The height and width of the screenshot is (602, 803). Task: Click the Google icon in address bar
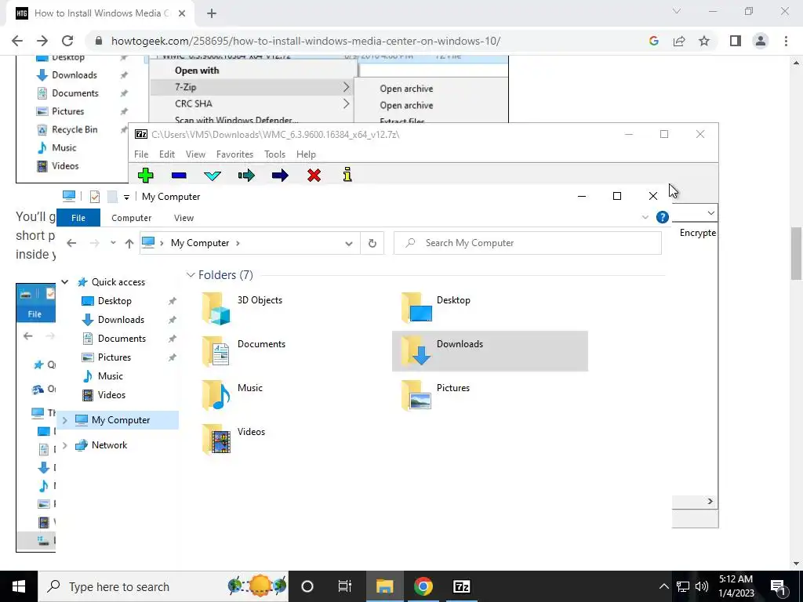653,41
